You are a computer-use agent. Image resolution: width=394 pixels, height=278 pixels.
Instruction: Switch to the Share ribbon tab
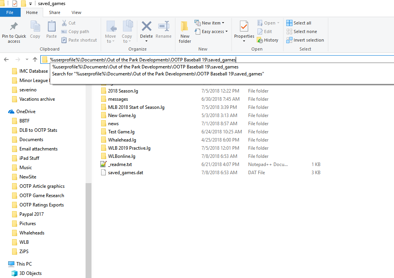[54, 12]
